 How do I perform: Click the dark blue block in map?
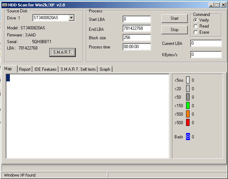click(x=8, y=78)
